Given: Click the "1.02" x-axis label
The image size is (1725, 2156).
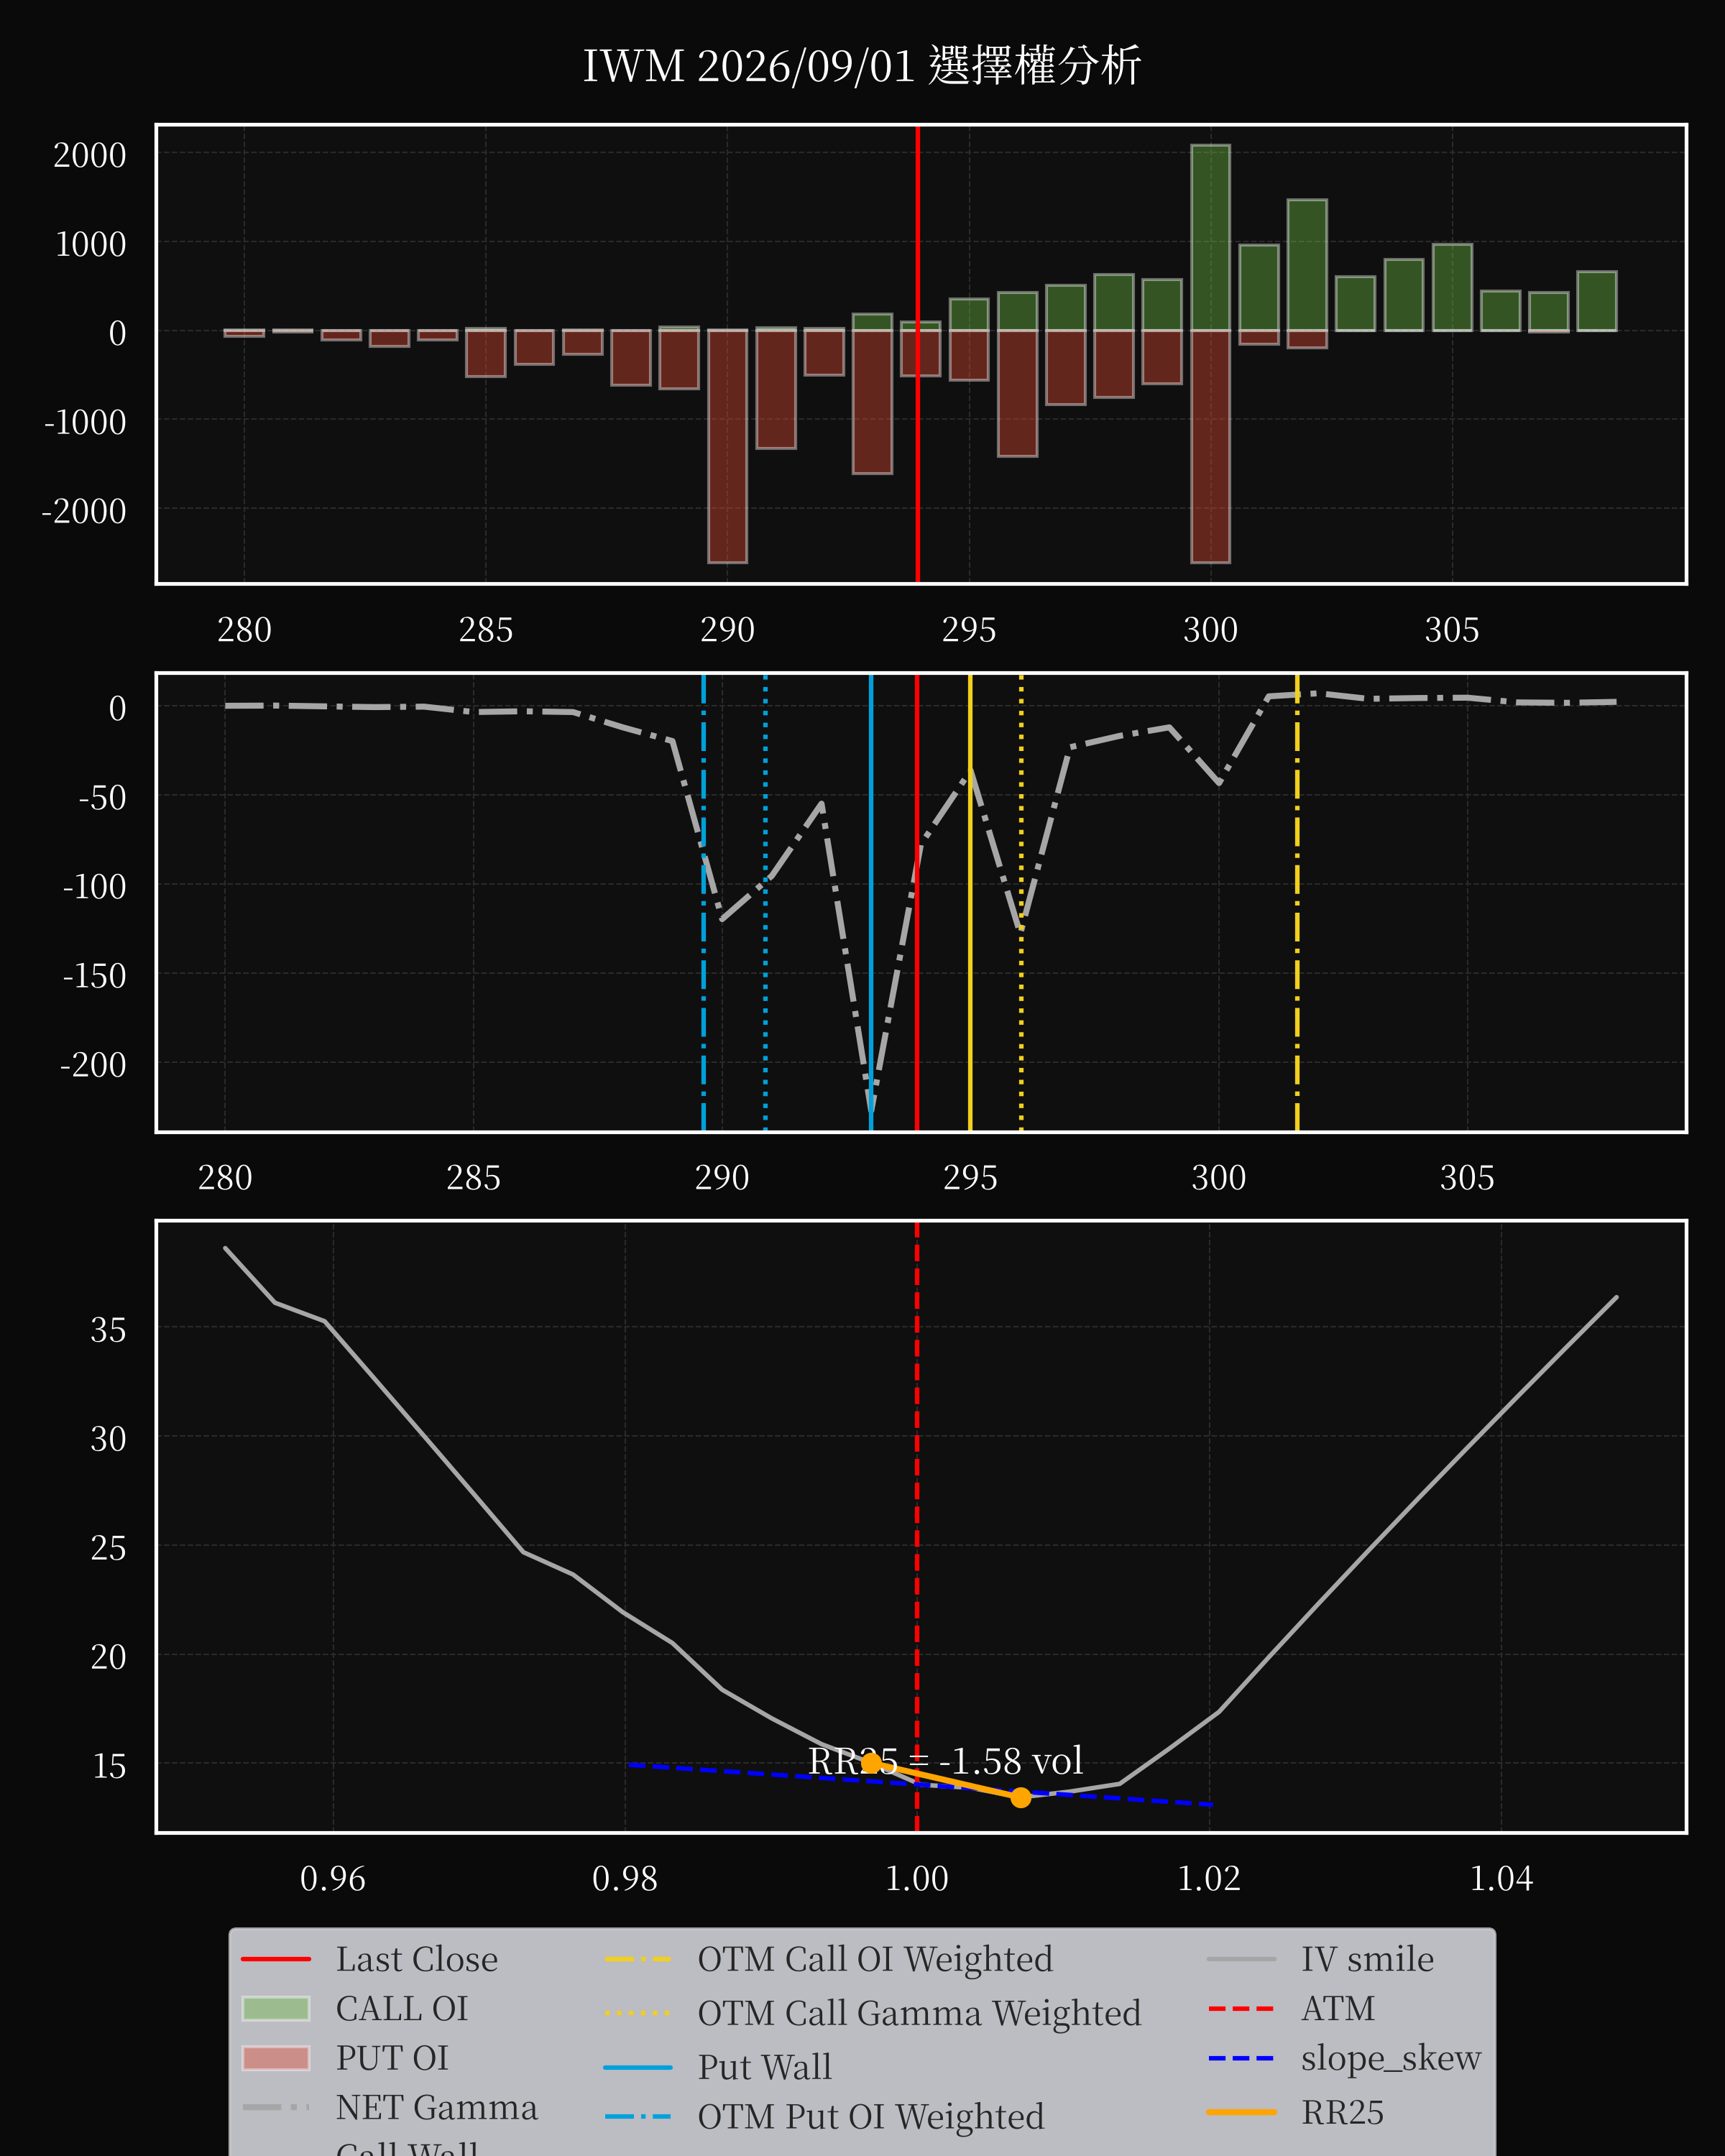Looking at the screenshot, I should click(x=1209, y=1879).
